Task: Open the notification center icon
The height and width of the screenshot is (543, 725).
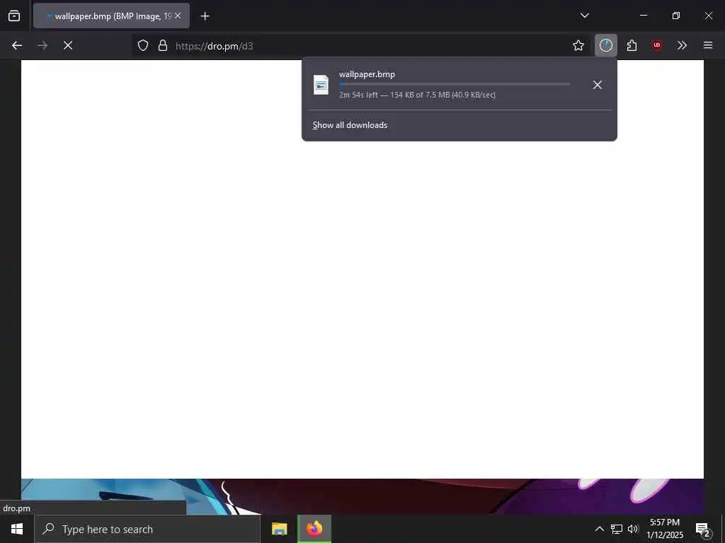Action: click(x=702, y=530)
